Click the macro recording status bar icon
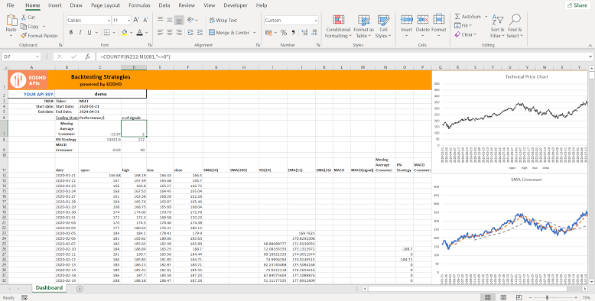 coord(24,298)
